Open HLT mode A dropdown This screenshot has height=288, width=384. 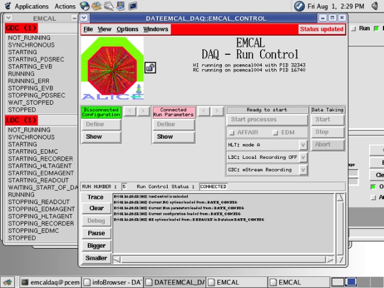[x=303, y=145]
